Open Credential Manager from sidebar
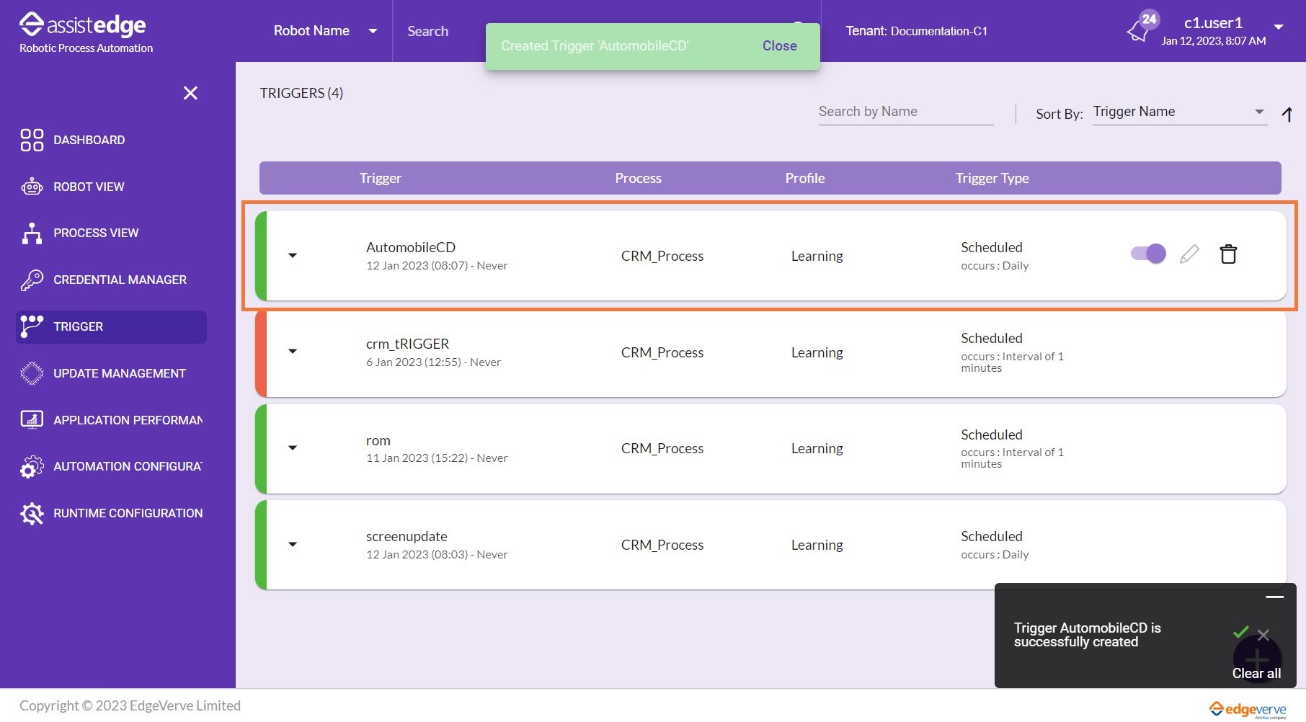The width and height of the screenshot is (1306, 722). (120, 280)
